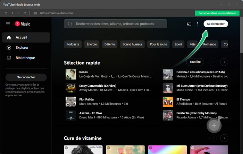Click the browser home icon

[6, 13]
